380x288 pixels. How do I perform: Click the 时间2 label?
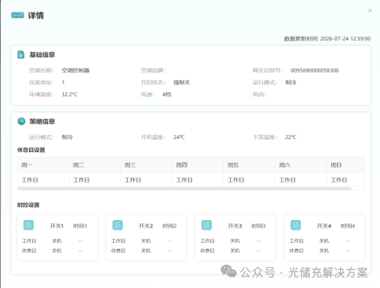pos(170,226)
